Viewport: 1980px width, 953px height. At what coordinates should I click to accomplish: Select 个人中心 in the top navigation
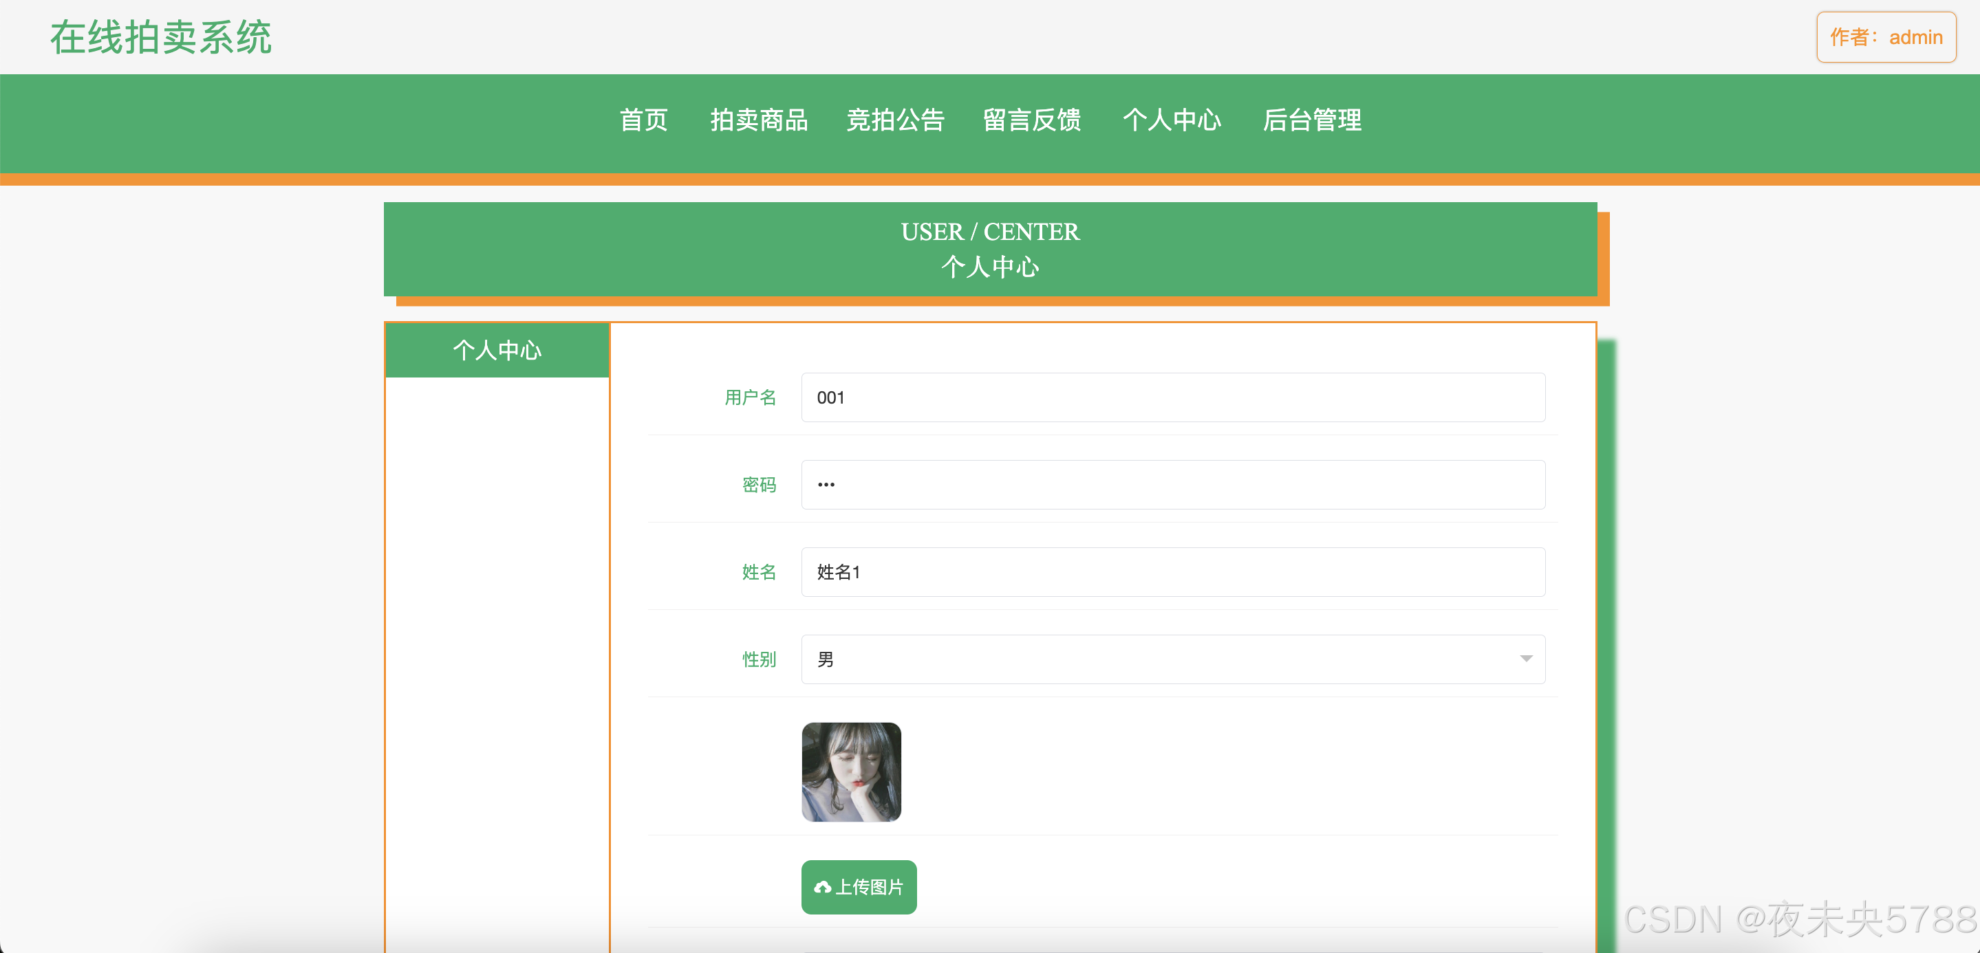[1172, 120]
